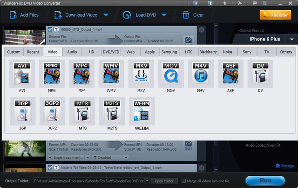The image size is (298, 188).
Task: Choose the MKV Matroska format icon
Action: coord(141,74)
